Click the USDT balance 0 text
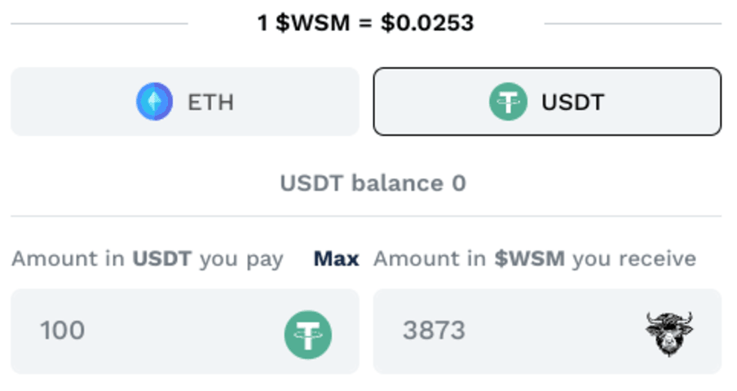This screenshot has width=737, height=391. coord(373,183)
